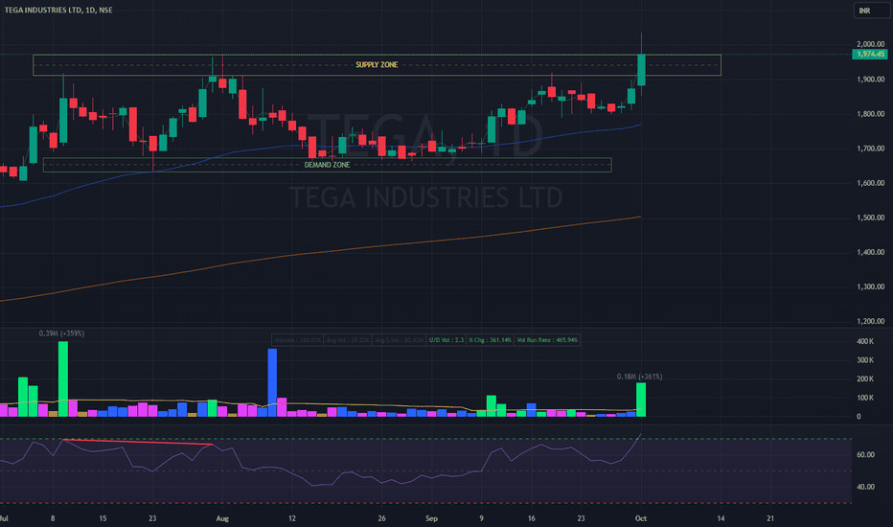The height and width of the screenshot is (527, 893).
Task: Select the DEMAND ZONE label
Action: 327,165
